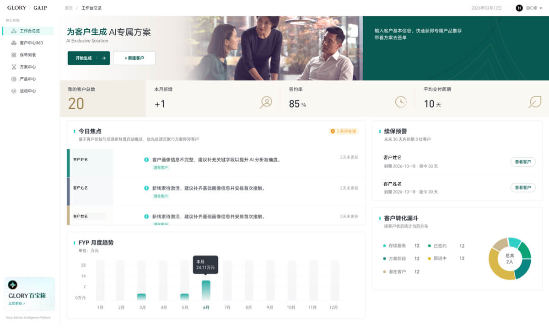The height and width of the screenshot is (328, 549).
Task: Click info icon beside 客户画像信息不完整 alert
Action: pos(146,160)
